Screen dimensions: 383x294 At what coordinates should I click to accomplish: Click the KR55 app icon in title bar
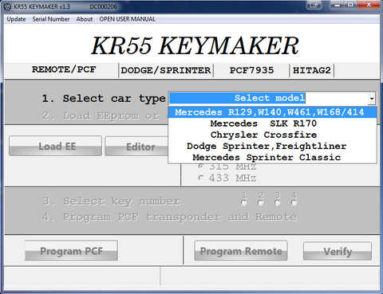(8, 6)
